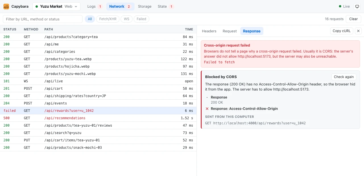364x176 pixels.
Task: Open the State tab
Action: point(166,6)
